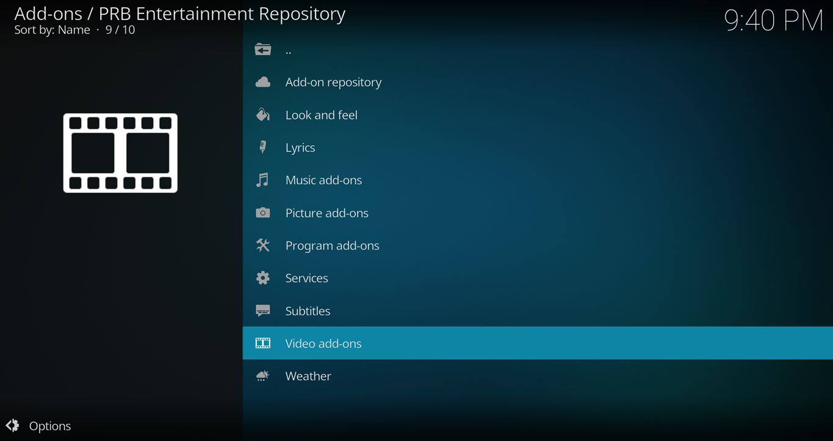Click the paint bucket Look and feel icon
The height and width of the screenshot is (441, 833).
click(263, 115)
